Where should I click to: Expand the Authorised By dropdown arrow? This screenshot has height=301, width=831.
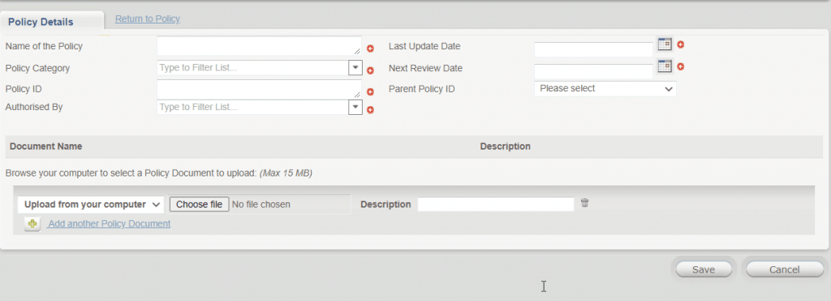[355, 107]
